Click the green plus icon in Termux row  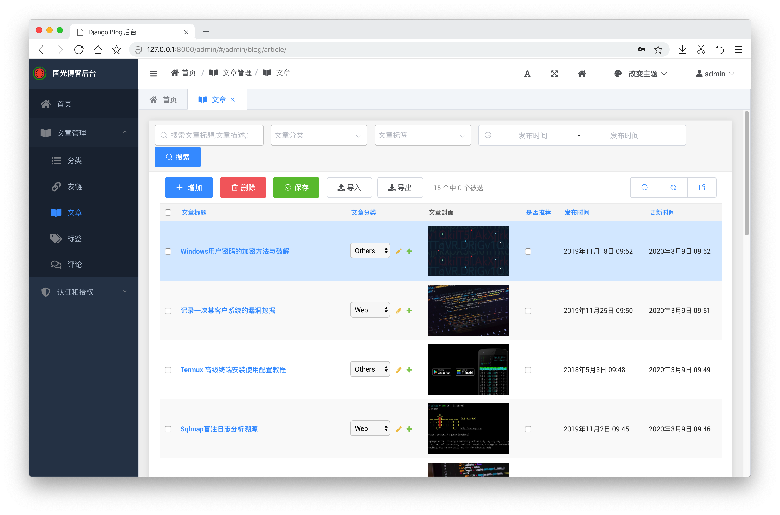click(409, 370)
